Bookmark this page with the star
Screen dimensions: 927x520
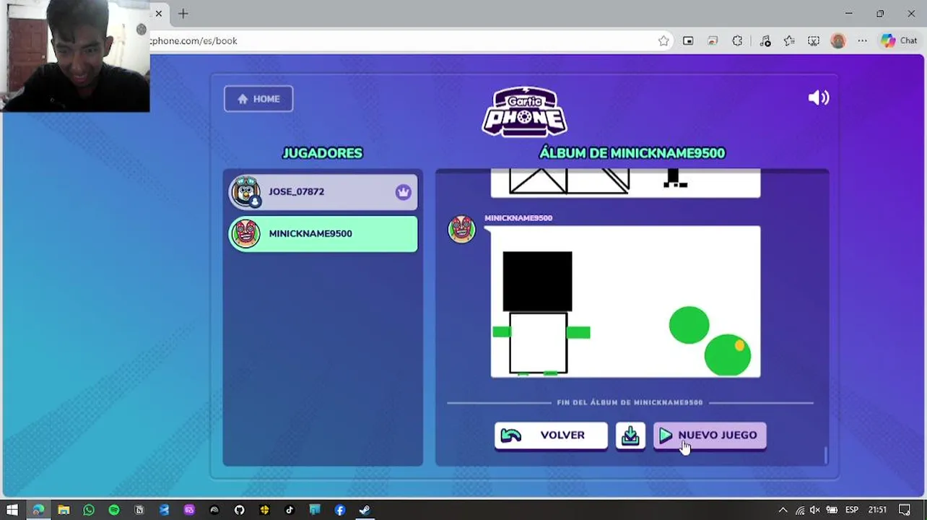[x=663, y=41]
